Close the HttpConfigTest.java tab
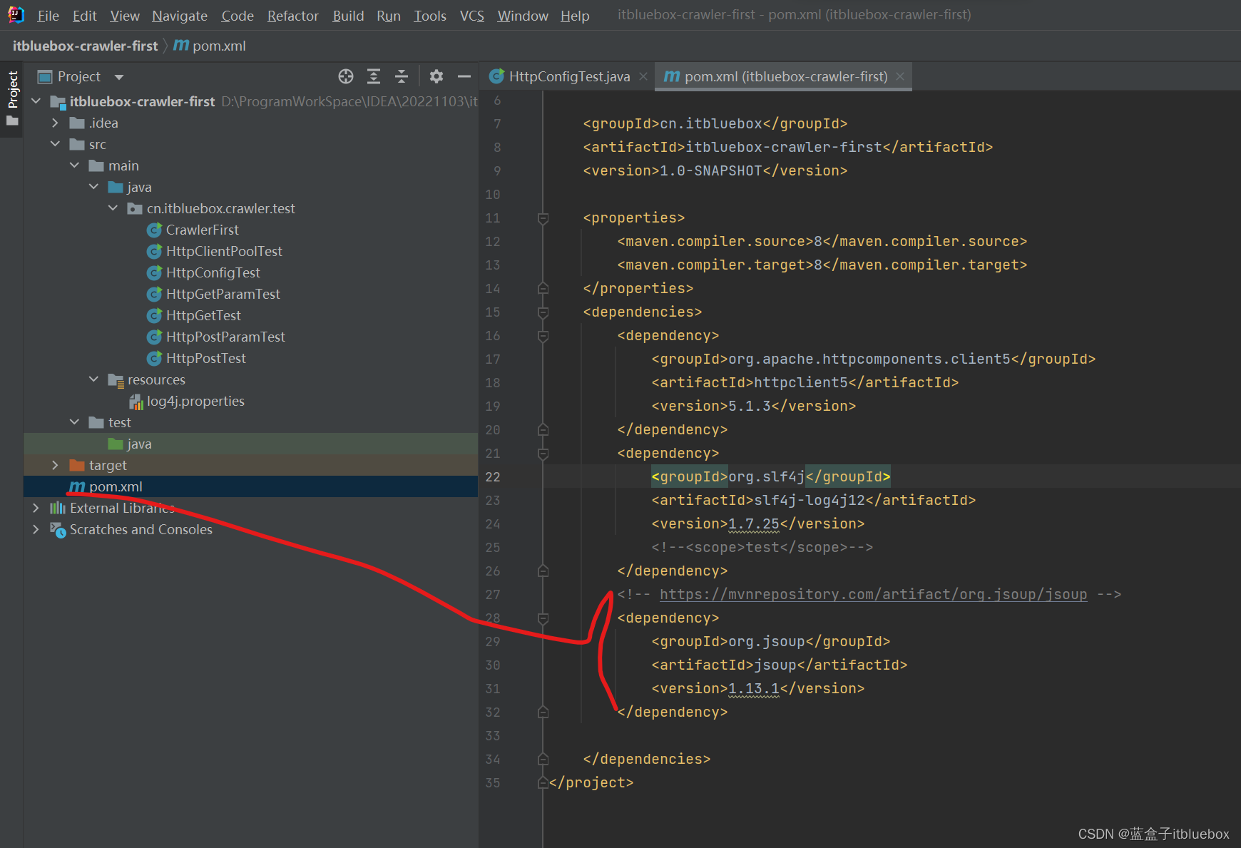Viewport: 1241px width, 848px height. (x=643, y=76)
